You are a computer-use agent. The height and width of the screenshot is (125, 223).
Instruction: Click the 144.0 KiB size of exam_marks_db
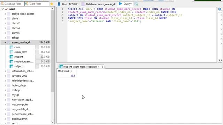45,42
